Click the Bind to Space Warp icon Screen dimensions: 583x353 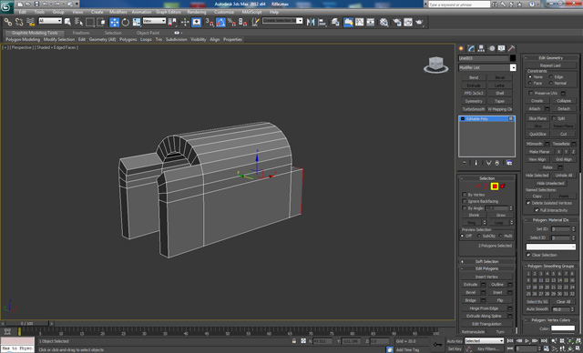tap(30, 22)
